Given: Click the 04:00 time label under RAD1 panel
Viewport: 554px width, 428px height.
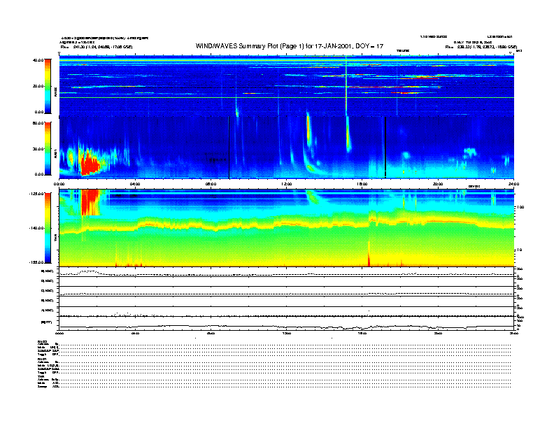Looking at the screenshot, I should pos(135,184).
